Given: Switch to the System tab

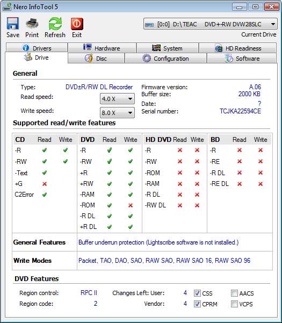Looking at the screenshot, I should coord(168,48).
